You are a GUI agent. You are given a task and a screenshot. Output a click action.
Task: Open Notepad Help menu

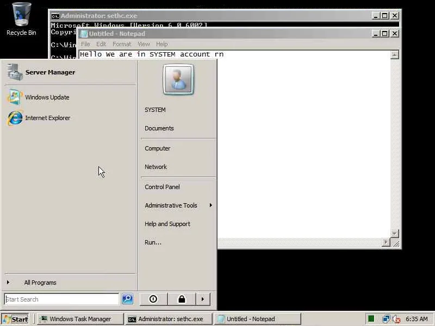point(161,44)
